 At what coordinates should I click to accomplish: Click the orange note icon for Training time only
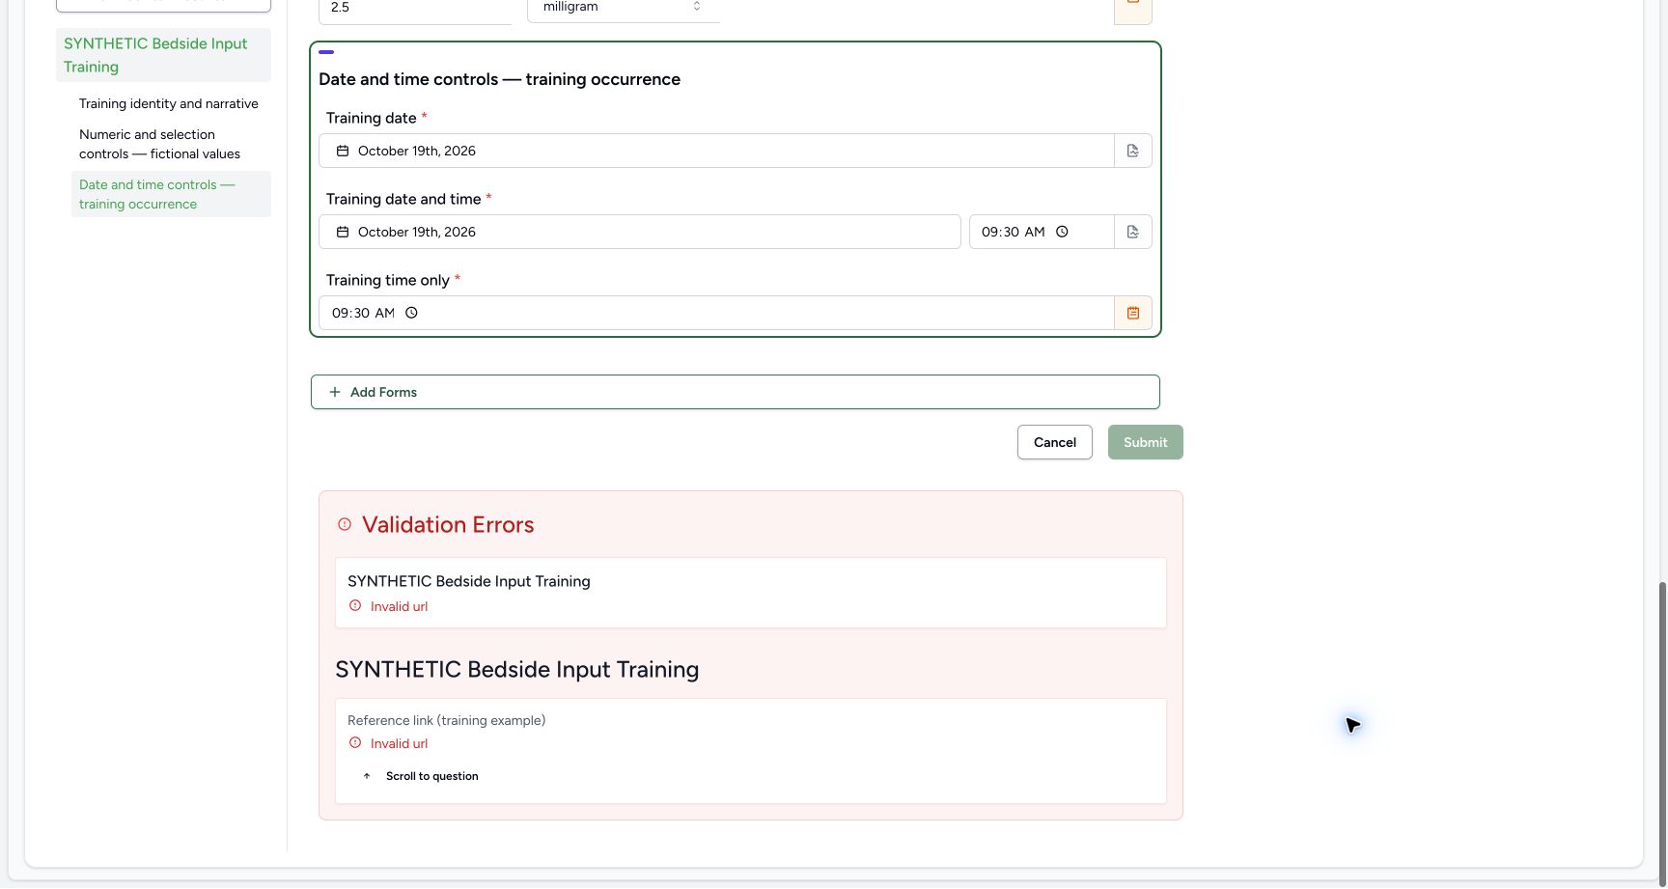click(1133, 313)
